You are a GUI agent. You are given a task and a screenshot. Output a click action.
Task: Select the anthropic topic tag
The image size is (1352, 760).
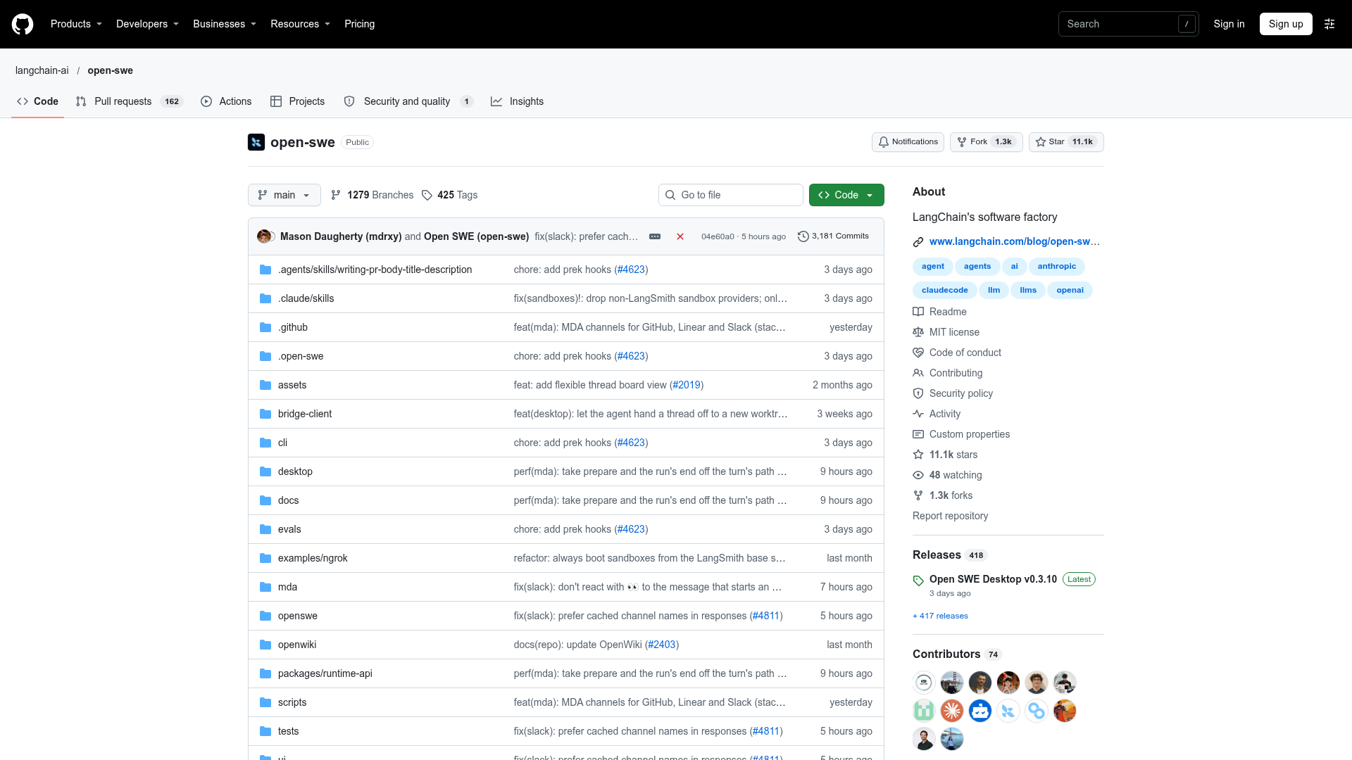click(1056, 266)
